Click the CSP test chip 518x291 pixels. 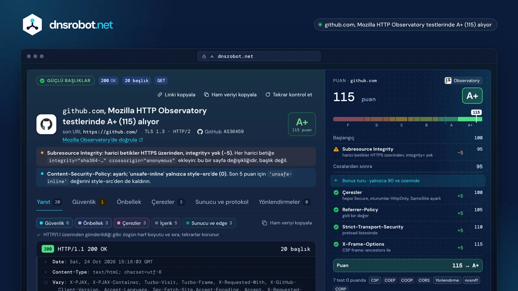point(375,280)
